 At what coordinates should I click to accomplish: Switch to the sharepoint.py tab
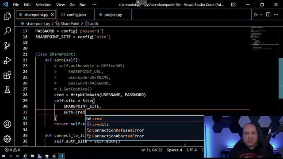(x=36, y=15)
